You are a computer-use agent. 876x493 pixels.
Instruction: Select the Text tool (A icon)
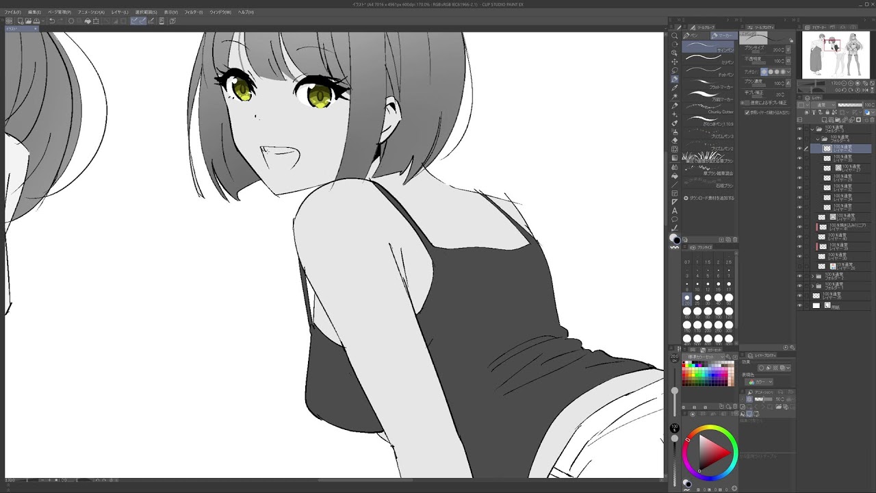pyautogui.click(x=674, y=212)
